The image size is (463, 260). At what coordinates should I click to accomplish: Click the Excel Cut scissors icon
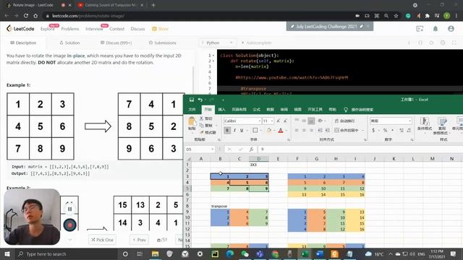coord(201,118)
